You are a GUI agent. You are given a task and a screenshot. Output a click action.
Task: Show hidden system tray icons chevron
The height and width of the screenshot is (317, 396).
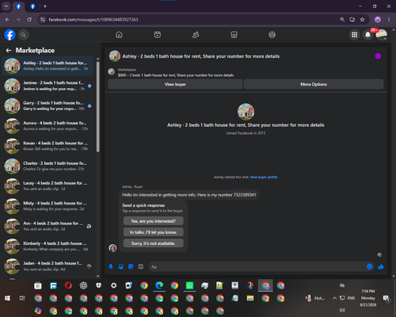pos(334,298)
